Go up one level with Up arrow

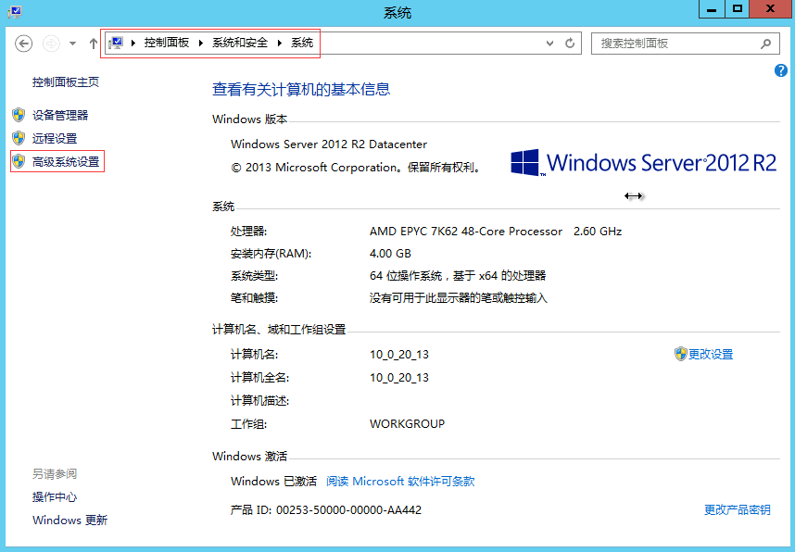93,44
